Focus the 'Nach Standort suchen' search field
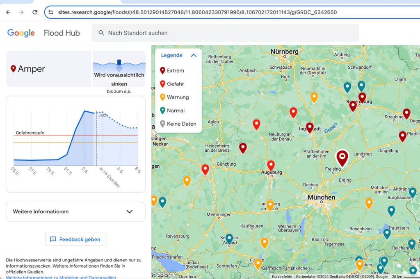 coord(225,33)
